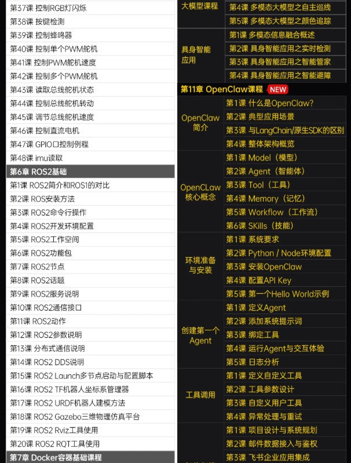Select row 第17课 ROS2 URDF机器人建模方法
Image resolution: width=351 pixels, height=463 pixels.
[90, 403]
